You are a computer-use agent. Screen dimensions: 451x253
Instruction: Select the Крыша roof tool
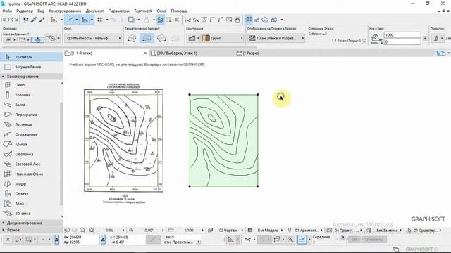click(30, 144)
